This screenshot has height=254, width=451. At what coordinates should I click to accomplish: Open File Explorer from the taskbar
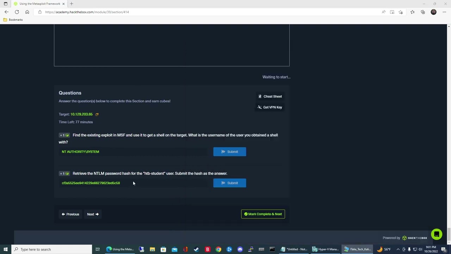pos(152,249)
